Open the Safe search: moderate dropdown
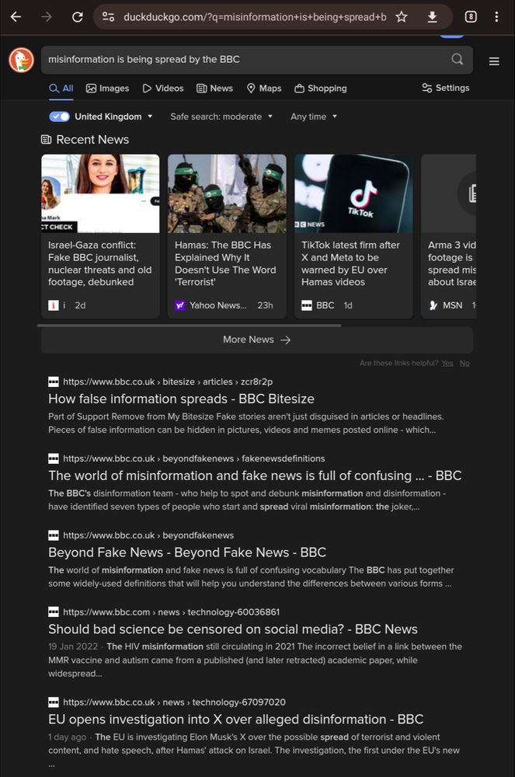This screenshot has height=777, width=515. click(221, 117)
